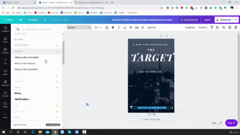This screenshot has width=240, height=135.
Task: Click the Try Canva Pro button
Action: tap(189, 20)
